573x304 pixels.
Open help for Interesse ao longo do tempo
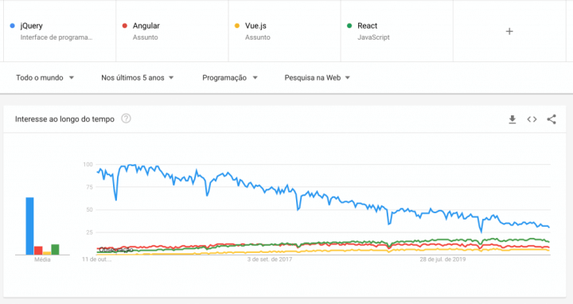(126, 119)
